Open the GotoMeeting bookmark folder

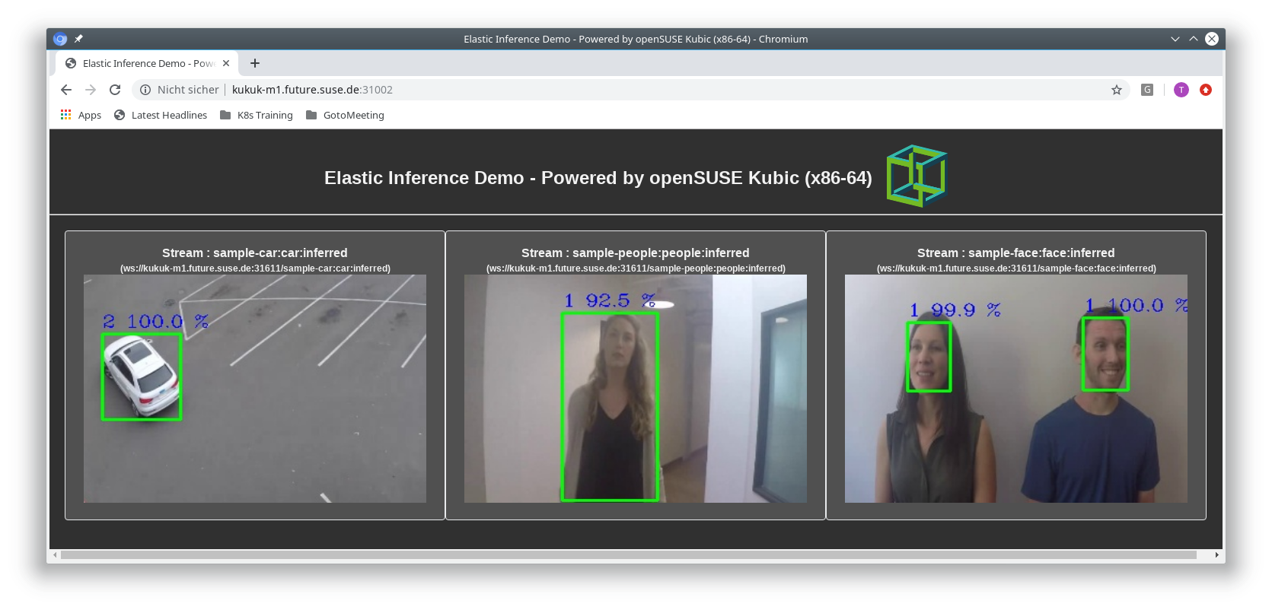click(x=345, y=115)
